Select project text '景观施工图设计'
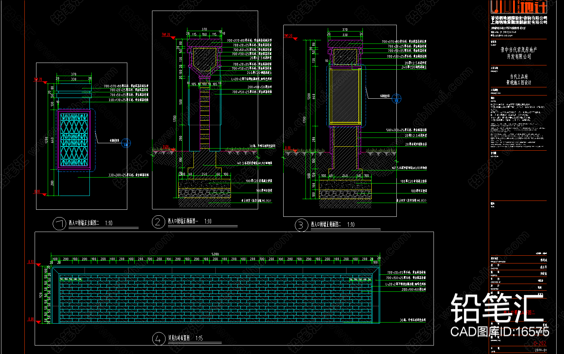Image resolution: width=564 pixels, height=354 pixels. point(519,83)
